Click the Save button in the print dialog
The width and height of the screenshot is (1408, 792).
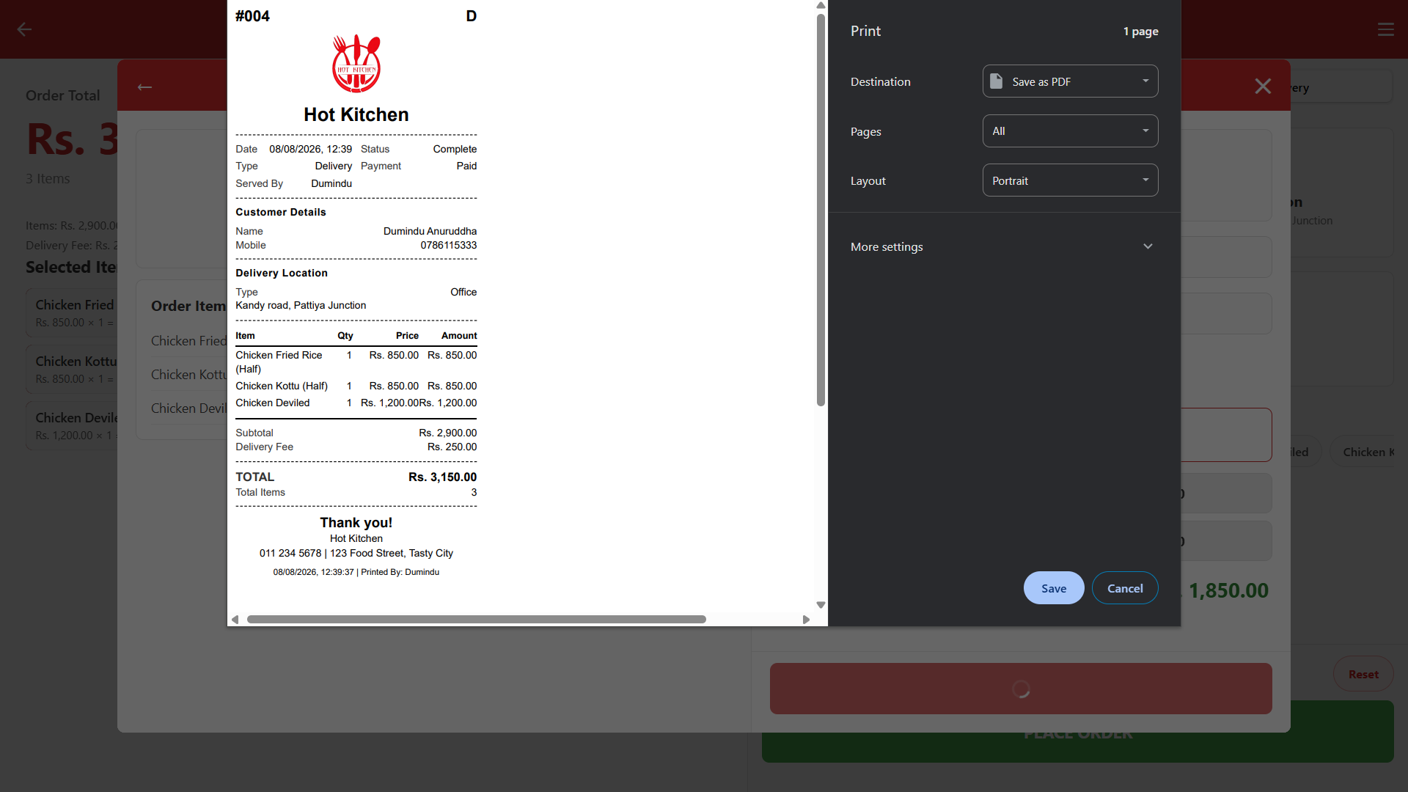[x=1054, y=588]
